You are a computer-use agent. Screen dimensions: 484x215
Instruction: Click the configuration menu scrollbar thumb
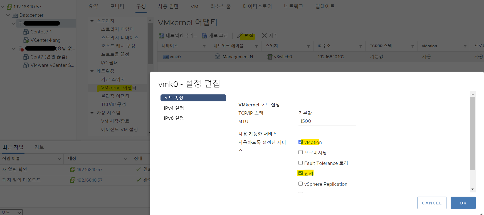pyautogui.click(x=150, y=43)
